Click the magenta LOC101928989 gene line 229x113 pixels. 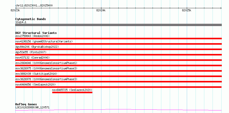pyautogui.click(x=118, y=110)
